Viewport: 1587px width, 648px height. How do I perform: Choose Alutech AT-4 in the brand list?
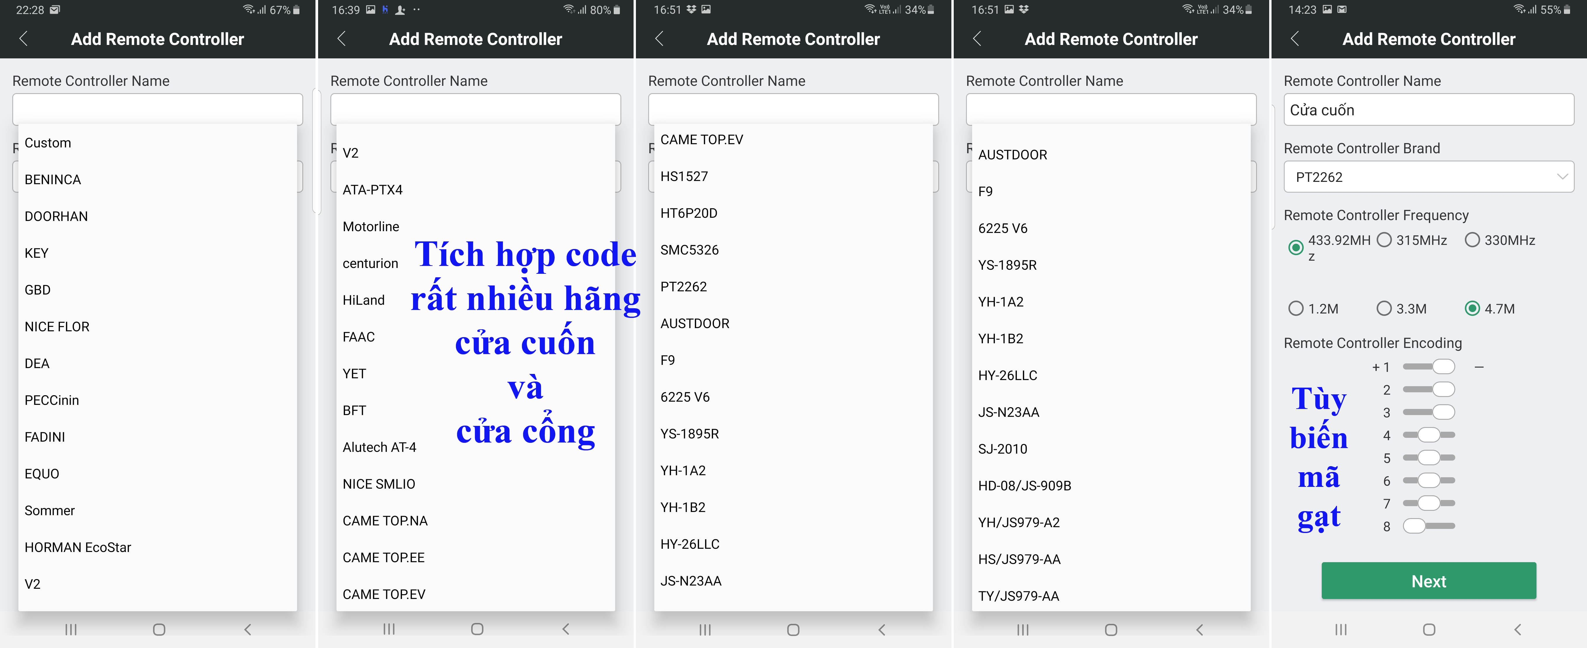pyautogui.click(x=476, y=447)
